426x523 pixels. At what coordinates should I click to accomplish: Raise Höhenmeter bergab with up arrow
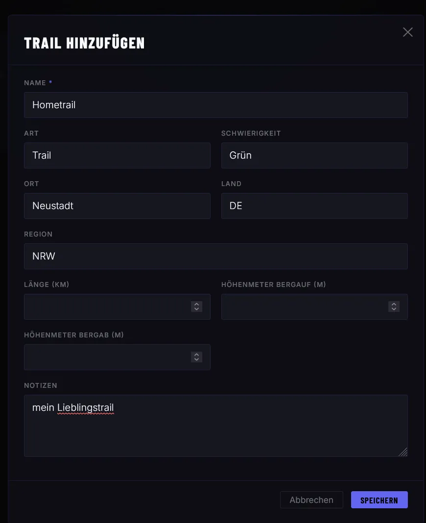(x=197, y=355)
